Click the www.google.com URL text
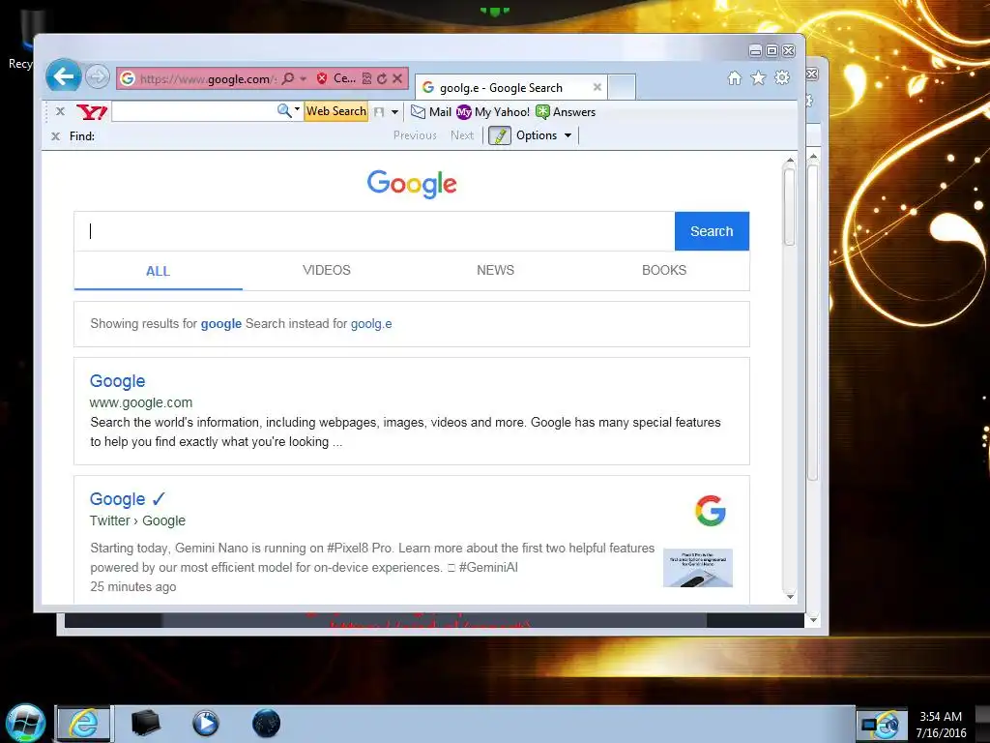 click(141, 402)
